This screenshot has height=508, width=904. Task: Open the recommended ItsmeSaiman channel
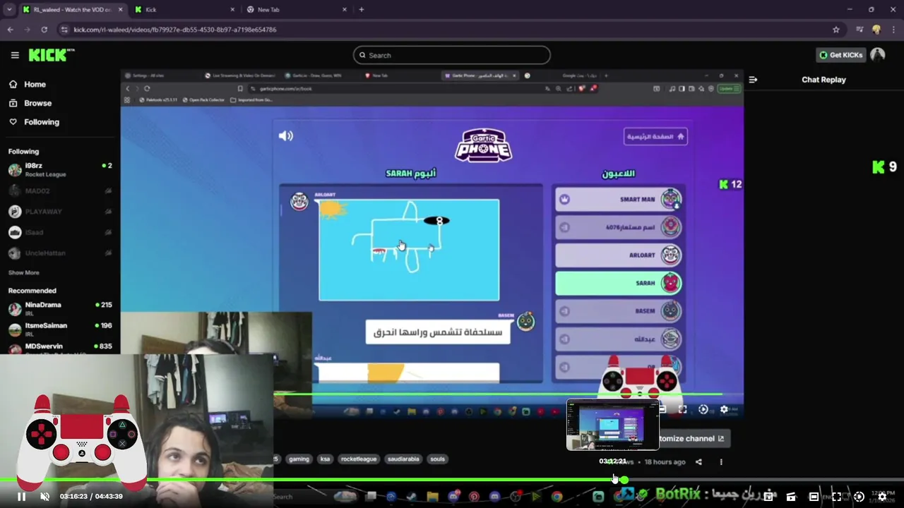60,329
